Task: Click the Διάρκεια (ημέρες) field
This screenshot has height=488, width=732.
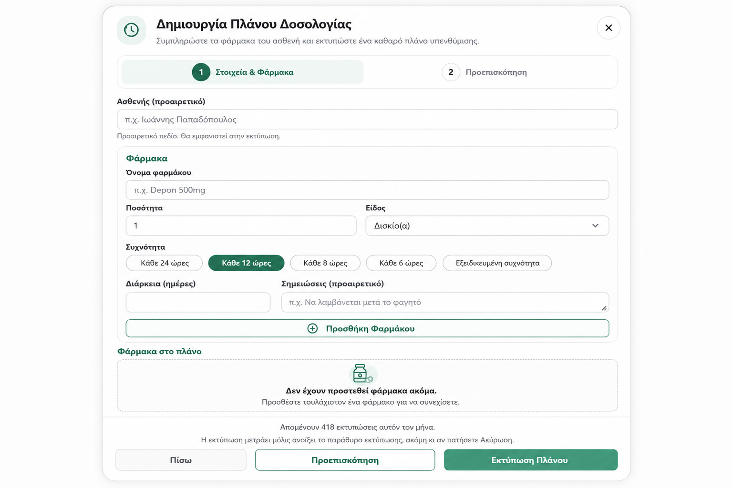Action: 198,302
